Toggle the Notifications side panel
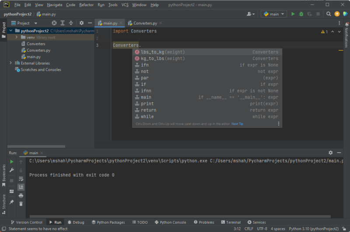This screenshot has height=232, width=350. pyautogui.click(x=346, y=35)
